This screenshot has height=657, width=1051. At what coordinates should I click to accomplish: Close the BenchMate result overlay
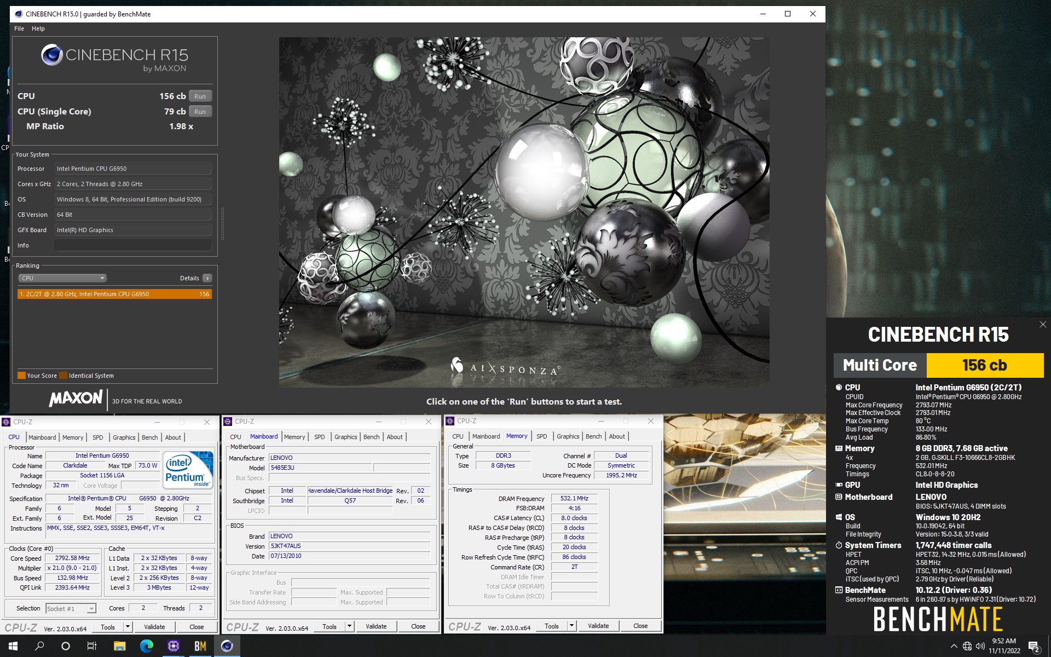(1042, 325)
